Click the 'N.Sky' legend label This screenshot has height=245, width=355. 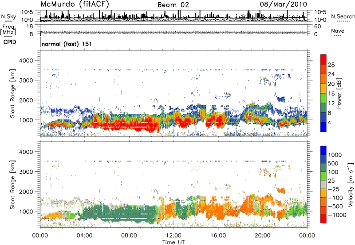point(8,16)
